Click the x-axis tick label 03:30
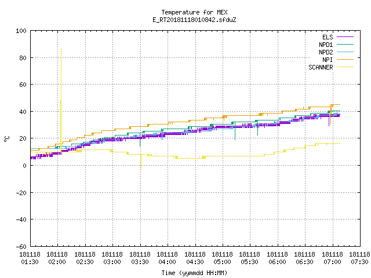This screenshot has width=371, height=278. pyautogui.click(x=140, y=262)
